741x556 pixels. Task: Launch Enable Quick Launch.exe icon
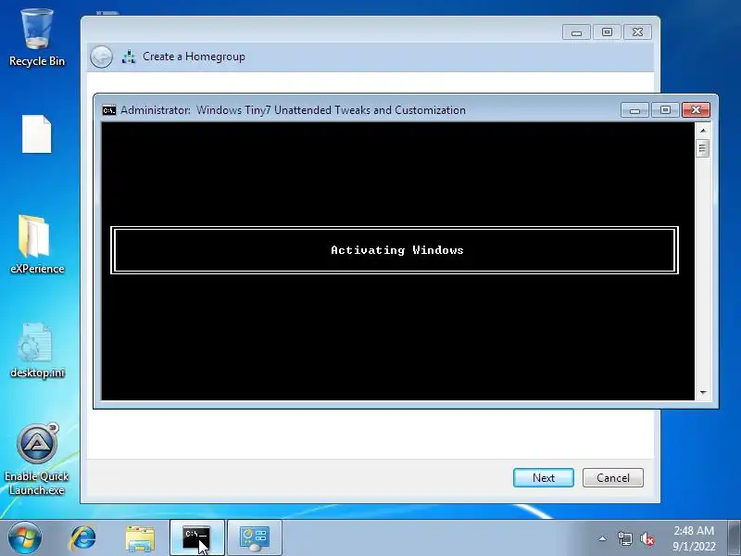coord(37,459)
